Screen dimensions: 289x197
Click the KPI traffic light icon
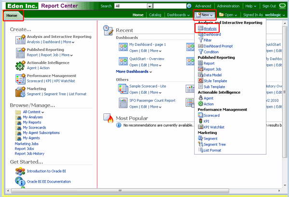click(x=200, y=121)
